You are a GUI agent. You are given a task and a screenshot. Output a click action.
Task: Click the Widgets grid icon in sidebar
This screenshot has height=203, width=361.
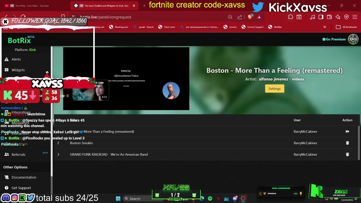click(x=6, y=70)
